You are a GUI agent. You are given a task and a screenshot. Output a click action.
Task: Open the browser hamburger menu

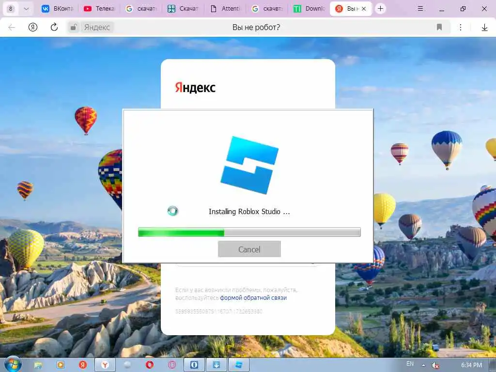pyautogui.click(x=420, y=9)
